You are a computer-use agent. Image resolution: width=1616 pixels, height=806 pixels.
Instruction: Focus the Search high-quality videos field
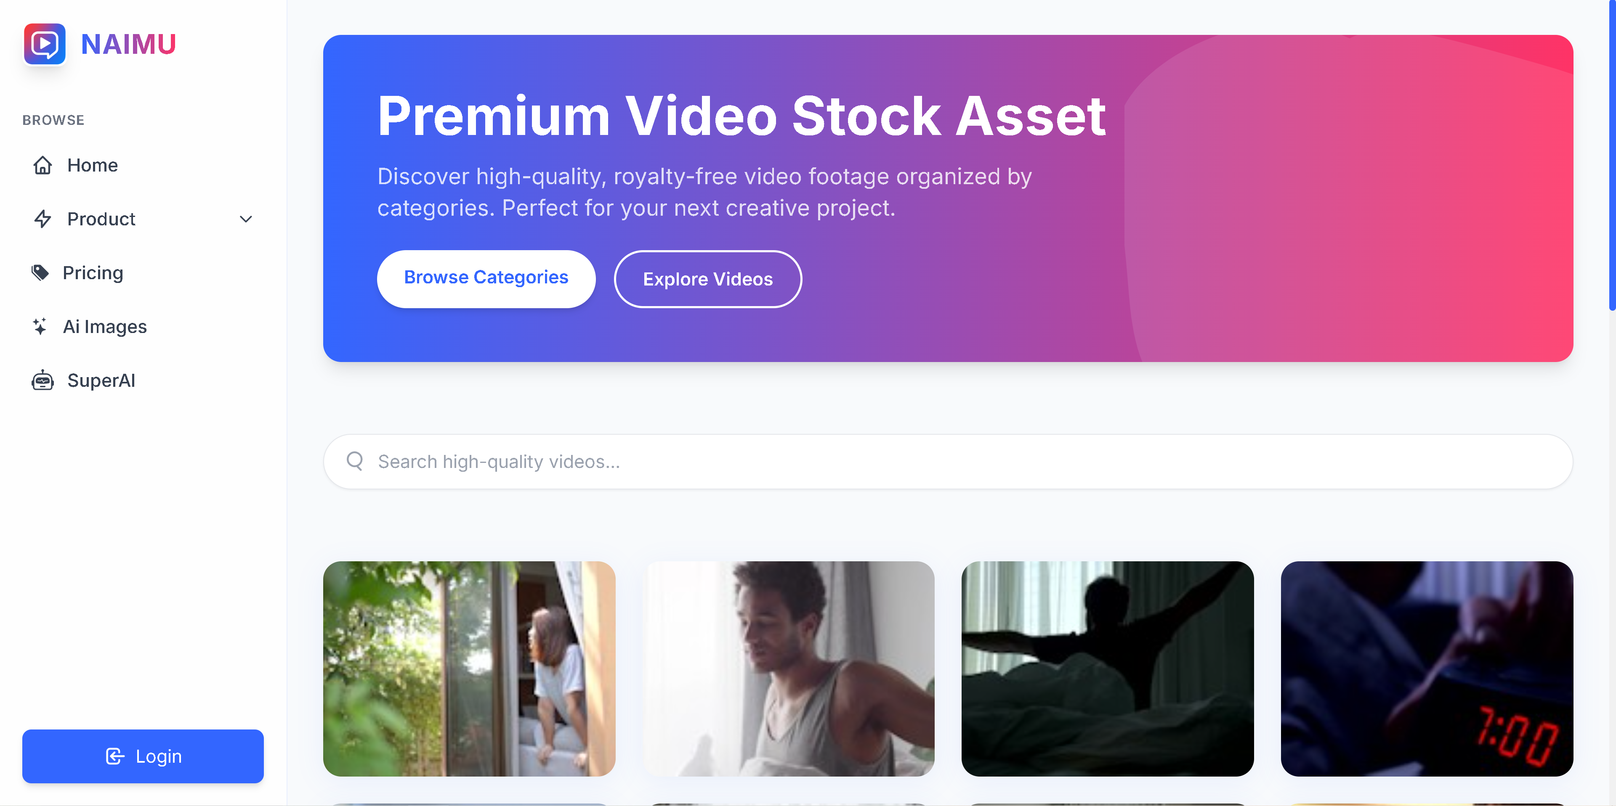948,461
